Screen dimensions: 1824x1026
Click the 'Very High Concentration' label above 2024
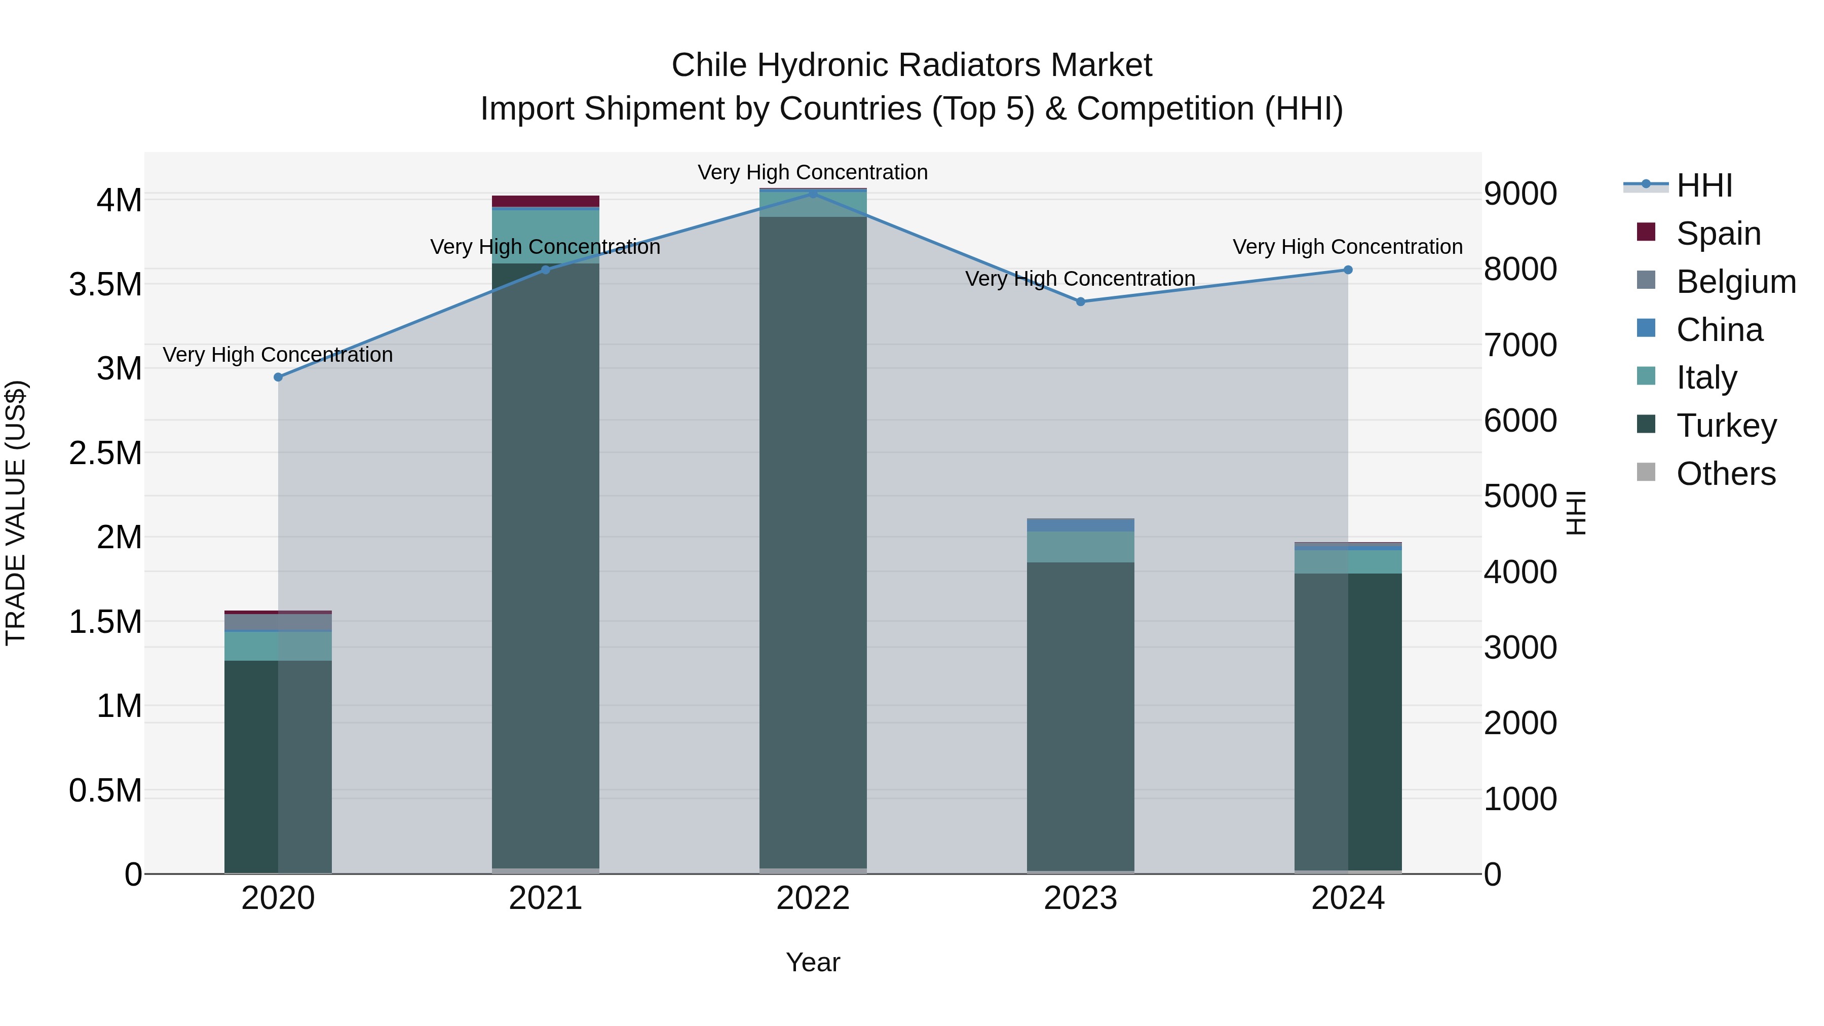tap(1347, 247)
